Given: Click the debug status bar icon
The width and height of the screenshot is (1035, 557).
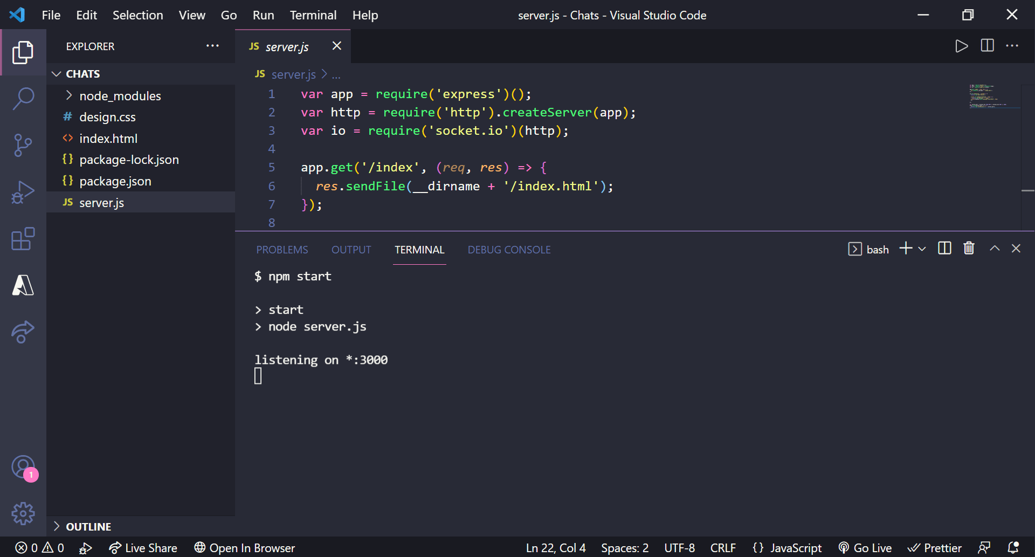Looking at the screenshot, I should 85,548.
